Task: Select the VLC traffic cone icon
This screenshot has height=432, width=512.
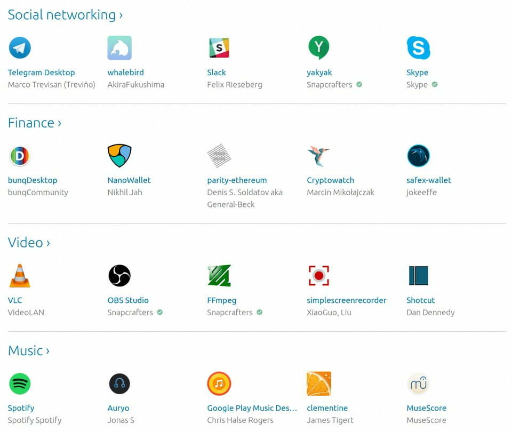Action: pyautogui.click(x=20, y=276)
